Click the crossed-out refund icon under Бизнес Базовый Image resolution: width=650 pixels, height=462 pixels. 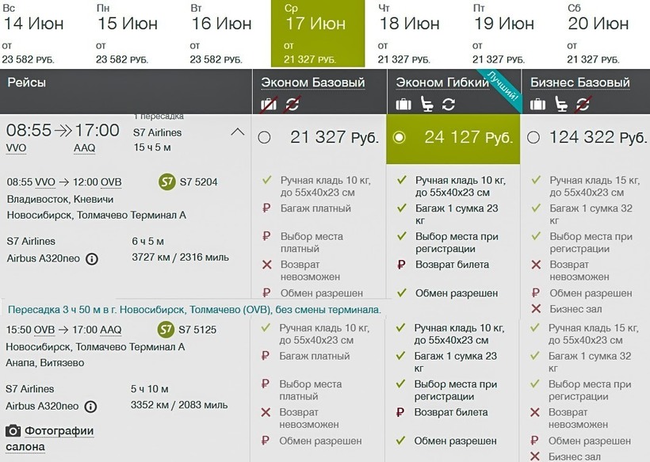click(x=583, y=104)
